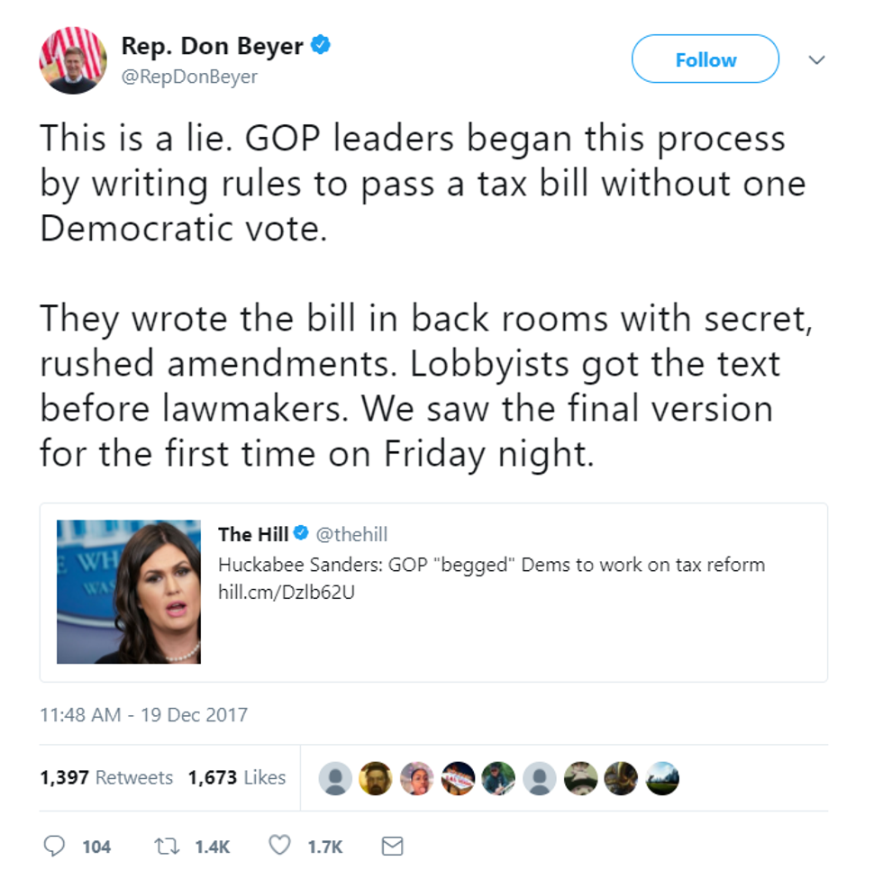Click the reply speech bubble icon

pos(54,846)
